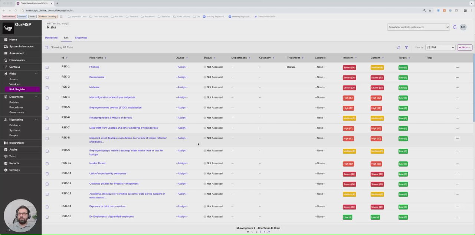Image resolution: width=475 pixels, height=235 pixels.
Task: Open Misappropriation & Misuse of devices risk
Action: click(x=111, y=118)
